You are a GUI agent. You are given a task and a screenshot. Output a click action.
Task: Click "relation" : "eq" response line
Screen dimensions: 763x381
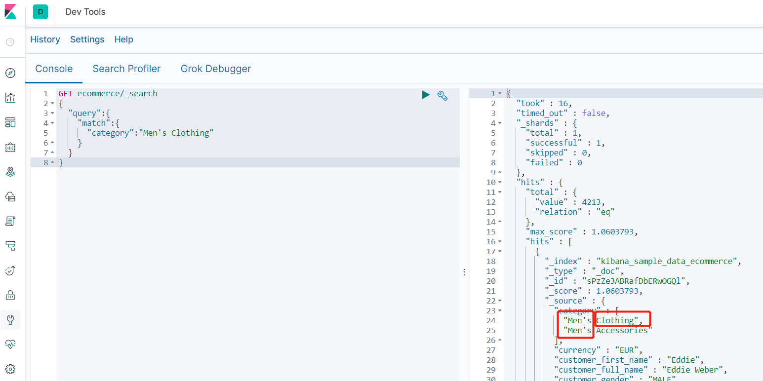coord(575,212)
